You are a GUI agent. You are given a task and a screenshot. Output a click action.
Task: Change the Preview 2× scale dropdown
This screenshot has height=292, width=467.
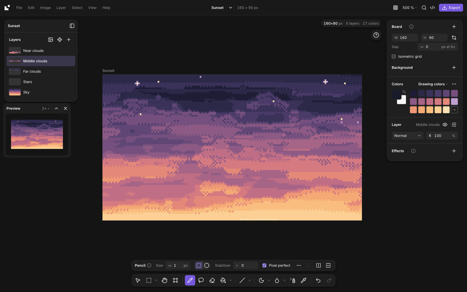click(46, 109)
